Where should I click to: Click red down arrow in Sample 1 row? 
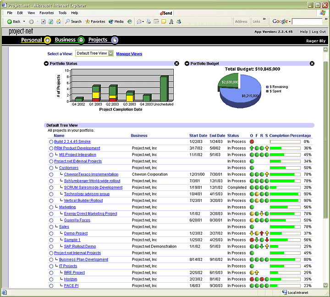(x=267, y=240)
